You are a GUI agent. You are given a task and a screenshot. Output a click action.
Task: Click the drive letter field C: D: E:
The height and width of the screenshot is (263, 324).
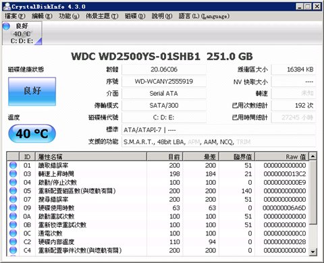click(164, 117)
